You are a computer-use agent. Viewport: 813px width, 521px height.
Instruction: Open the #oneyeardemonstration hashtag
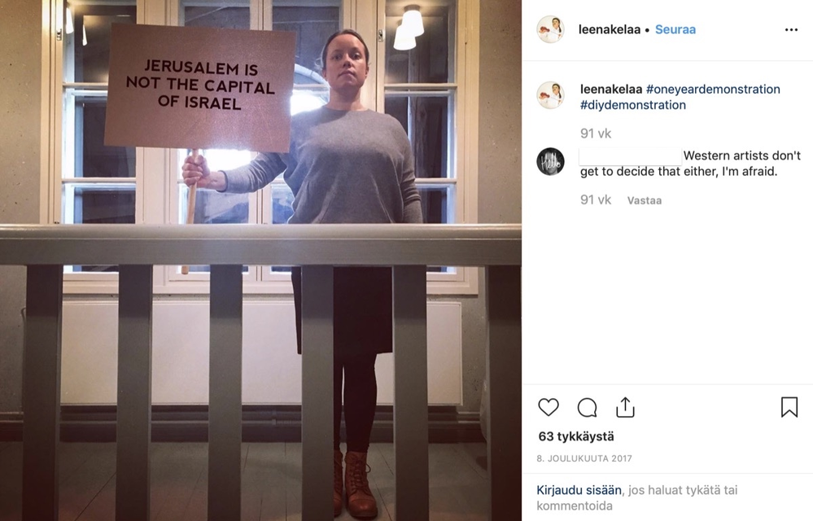coord(713,90)
